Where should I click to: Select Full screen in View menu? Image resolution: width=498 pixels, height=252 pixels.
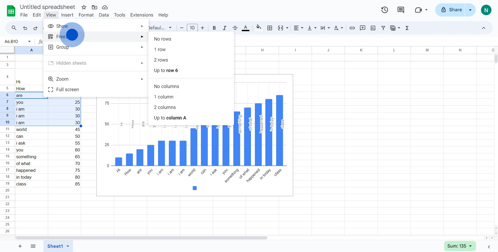(x=68, y=90)
